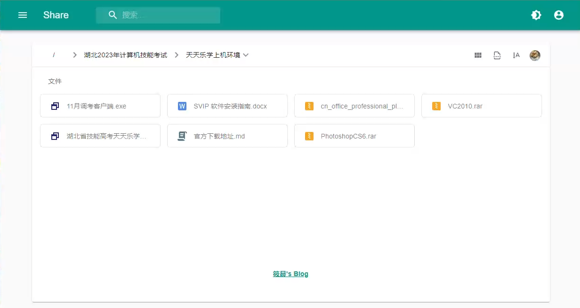Open the user account menu in header

(559, 15)
